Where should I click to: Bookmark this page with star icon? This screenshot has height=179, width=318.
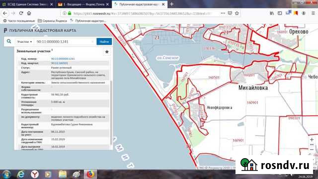(237, 13)
